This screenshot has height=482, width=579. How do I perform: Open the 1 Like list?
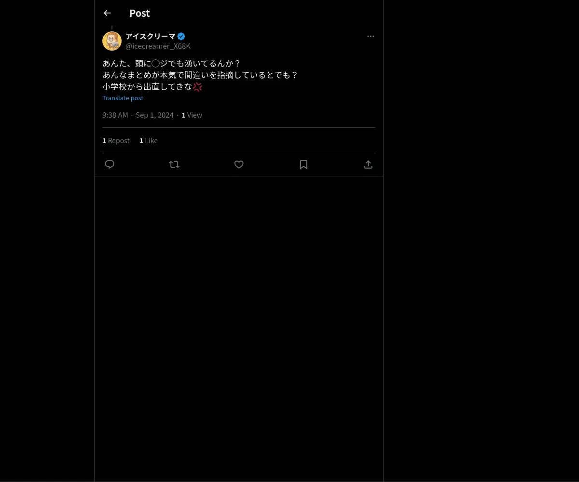[x=149, y=140]
